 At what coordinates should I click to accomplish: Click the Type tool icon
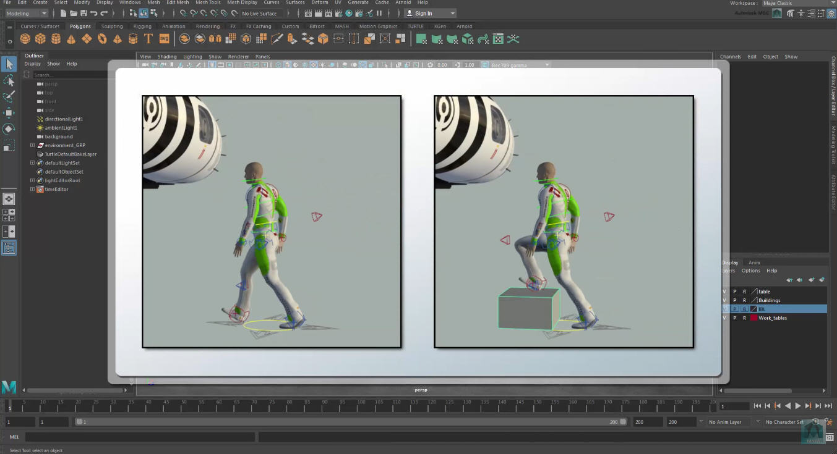coord(148,38)
